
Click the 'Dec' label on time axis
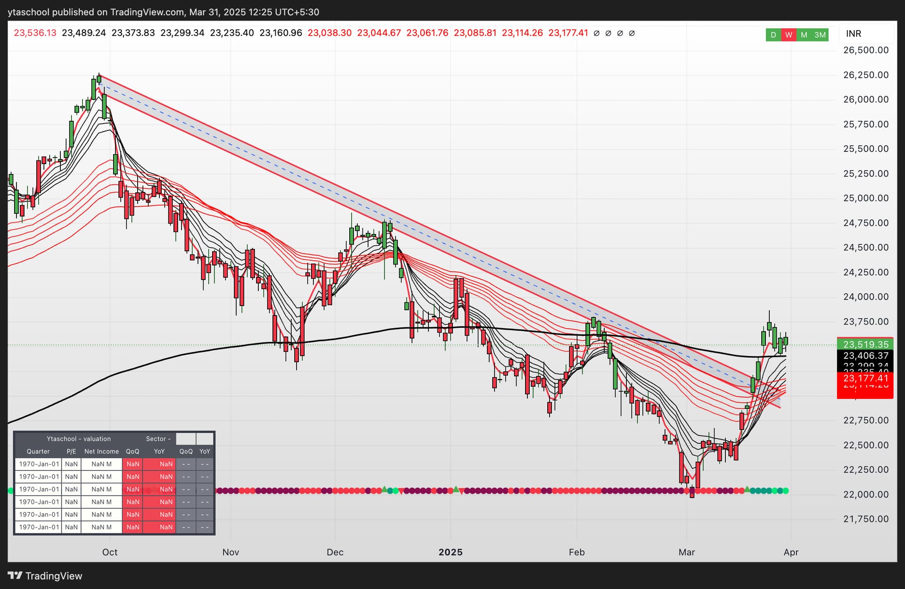[335, 552]
